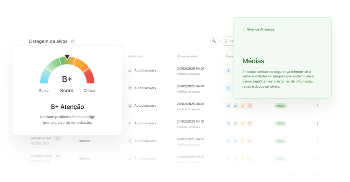The image size is (350, 182).
Task: Click the search magnifier icon
Action: click(x=214, y=41)
